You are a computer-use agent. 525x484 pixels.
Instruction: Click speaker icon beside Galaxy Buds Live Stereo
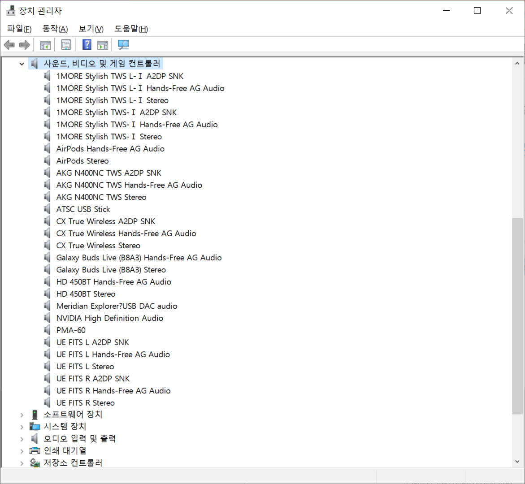(47, 270)
